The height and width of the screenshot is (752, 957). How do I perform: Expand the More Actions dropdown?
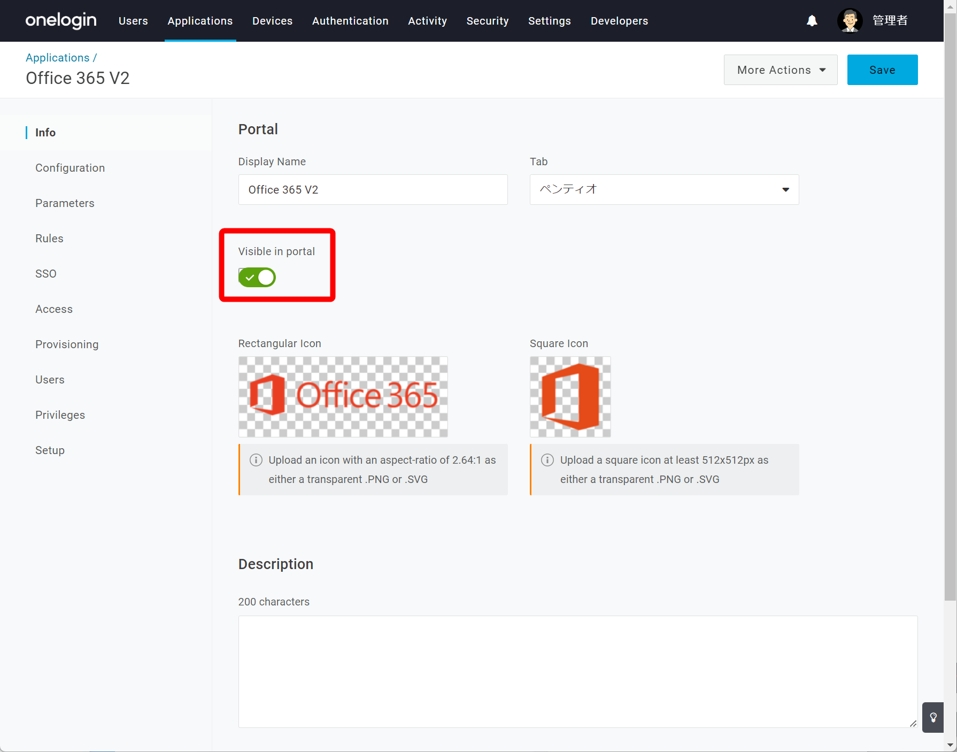[x=781, y=70]
